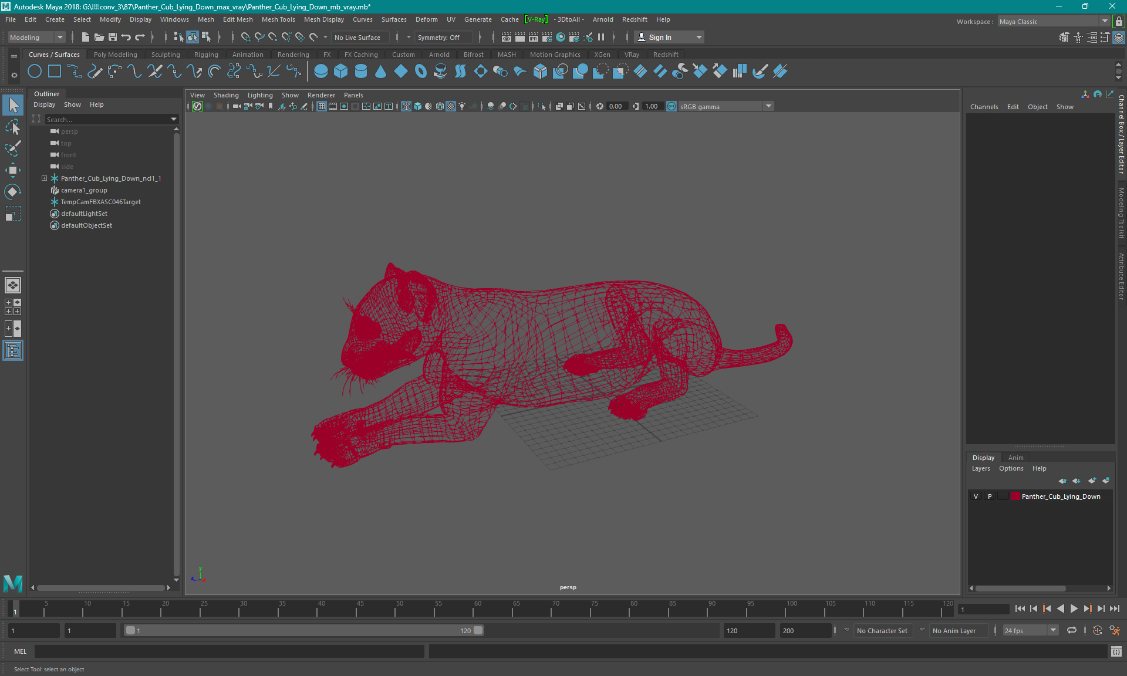Click the NURBS Square shelf icon
Screen dimensions: 1127x676
[x=55, y=72]
